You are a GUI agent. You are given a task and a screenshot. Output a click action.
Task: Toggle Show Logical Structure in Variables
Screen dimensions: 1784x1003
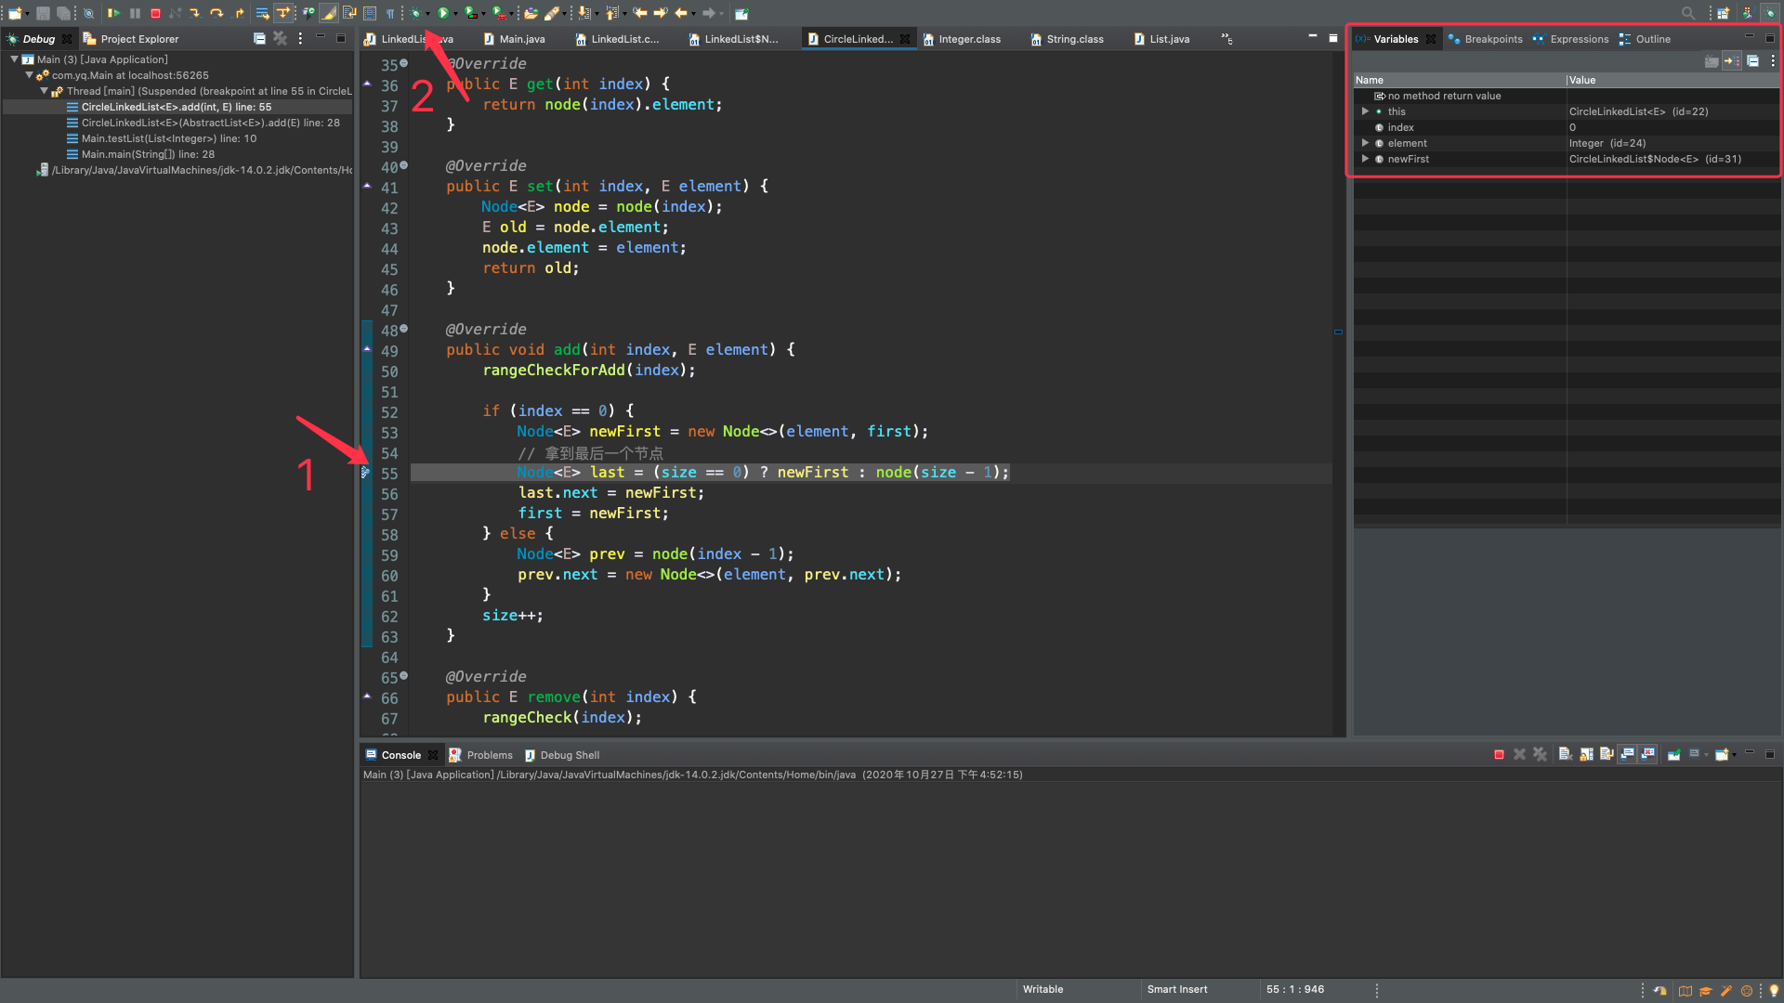(x=1732, y=61)
